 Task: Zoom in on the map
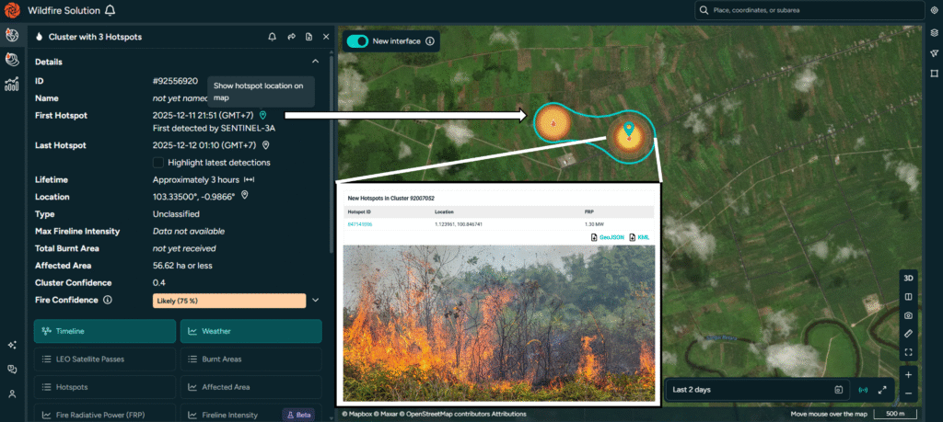[x=908, y=375]
